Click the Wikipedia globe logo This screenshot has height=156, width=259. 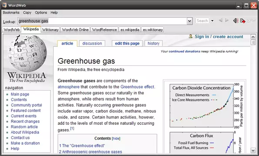[x=27, y=53]
